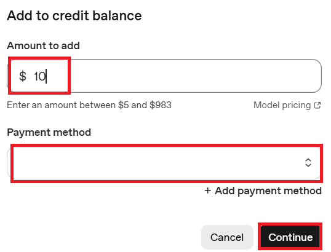Click the external link icon beside Model pricing
Screen dimensions: 331x252
[317, 105]
